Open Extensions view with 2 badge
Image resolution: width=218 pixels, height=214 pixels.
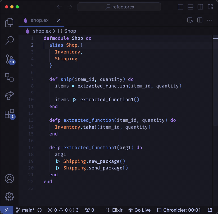9,114
